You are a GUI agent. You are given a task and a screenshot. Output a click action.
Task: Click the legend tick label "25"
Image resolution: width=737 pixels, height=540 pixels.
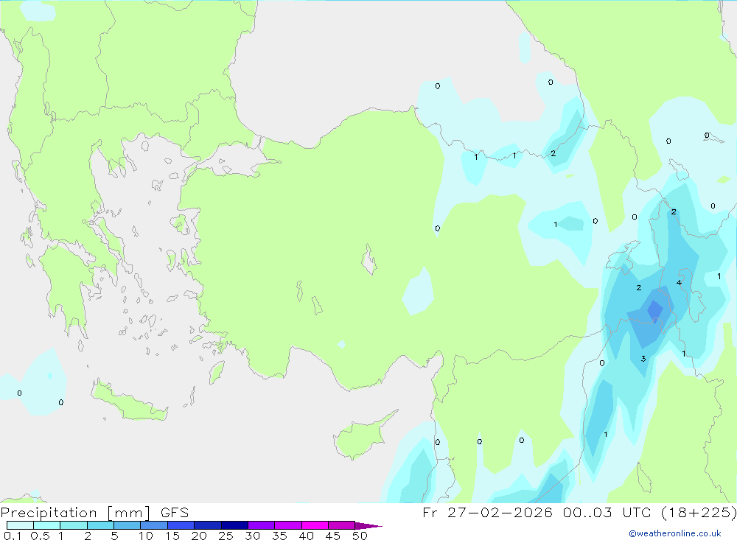pyautogui.click(x=226, y=536)
